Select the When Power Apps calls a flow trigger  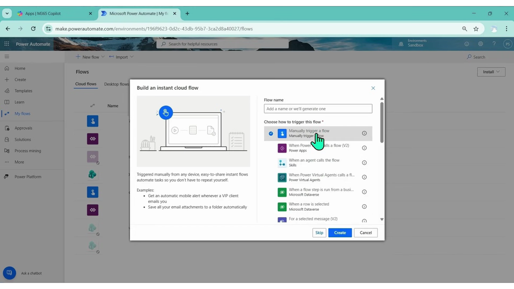318,148
